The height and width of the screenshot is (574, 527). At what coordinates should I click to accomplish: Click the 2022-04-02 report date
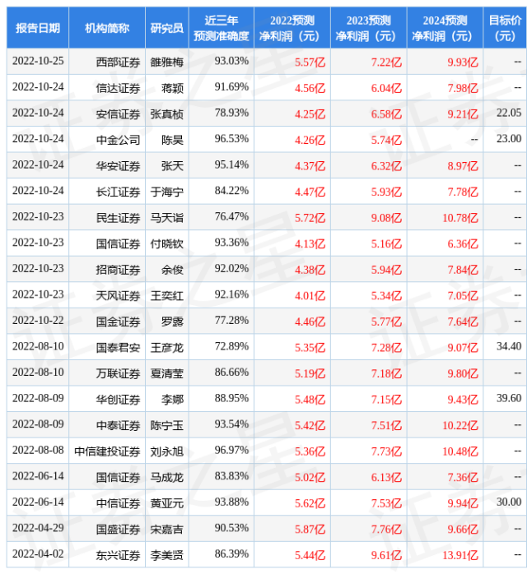pos(38,554)
